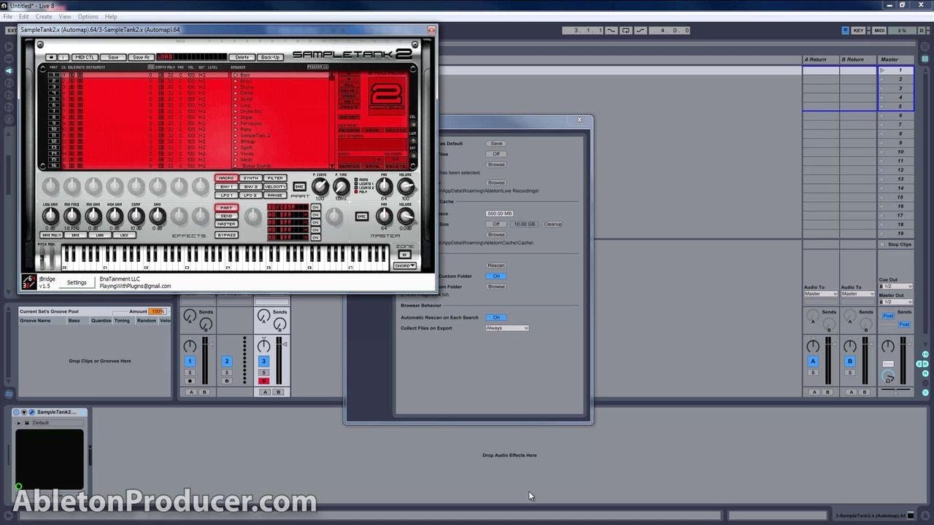Click save preset icon beside Default

[x=27, y=423]
